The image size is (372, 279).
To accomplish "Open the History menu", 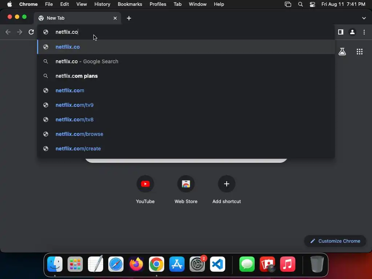I will click(102, 4).
